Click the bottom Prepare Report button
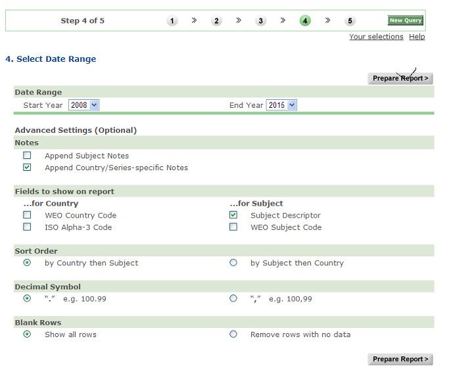The image size is (449, 366). (400, 359)
